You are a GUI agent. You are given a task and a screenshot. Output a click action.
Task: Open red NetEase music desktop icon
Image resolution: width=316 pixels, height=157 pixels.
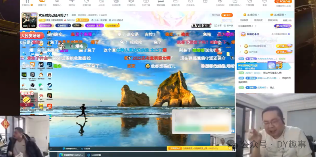click(50, 107)
